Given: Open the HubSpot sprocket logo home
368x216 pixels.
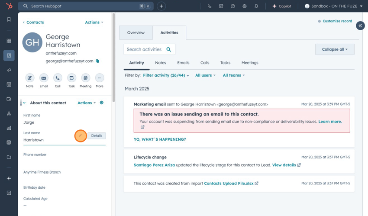Looking at the screenshot, I should tap(9, 6).
